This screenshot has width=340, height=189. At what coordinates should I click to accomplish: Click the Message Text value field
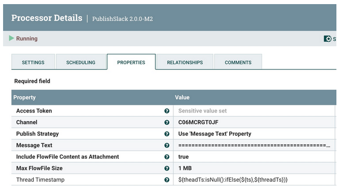[254, 145]
